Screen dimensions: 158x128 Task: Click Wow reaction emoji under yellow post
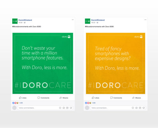tap(90, 103)
